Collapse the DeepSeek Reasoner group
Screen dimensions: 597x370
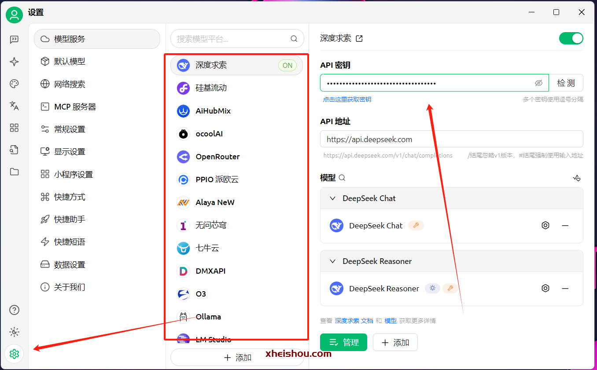click(333, 261)
